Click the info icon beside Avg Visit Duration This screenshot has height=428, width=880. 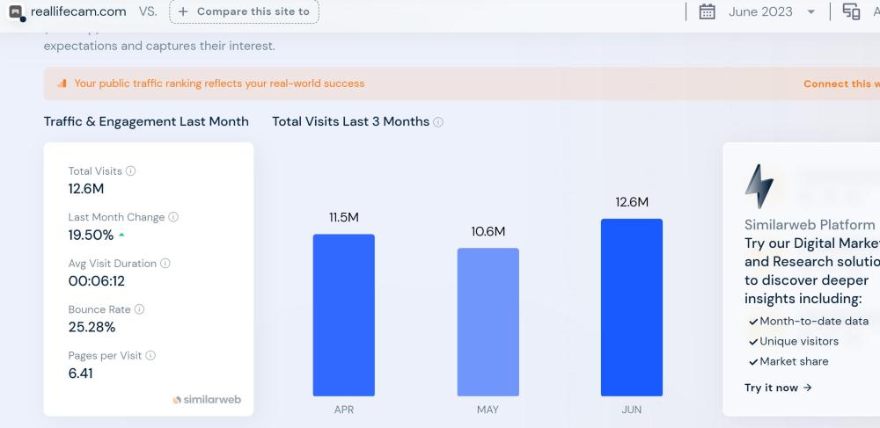(165, 264)
